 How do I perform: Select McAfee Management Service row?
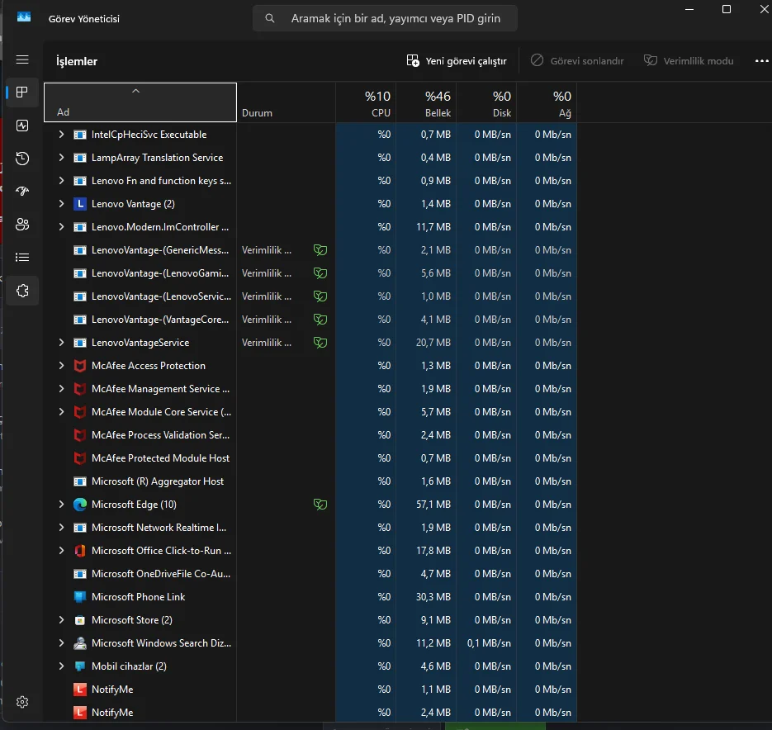point(310,389)
